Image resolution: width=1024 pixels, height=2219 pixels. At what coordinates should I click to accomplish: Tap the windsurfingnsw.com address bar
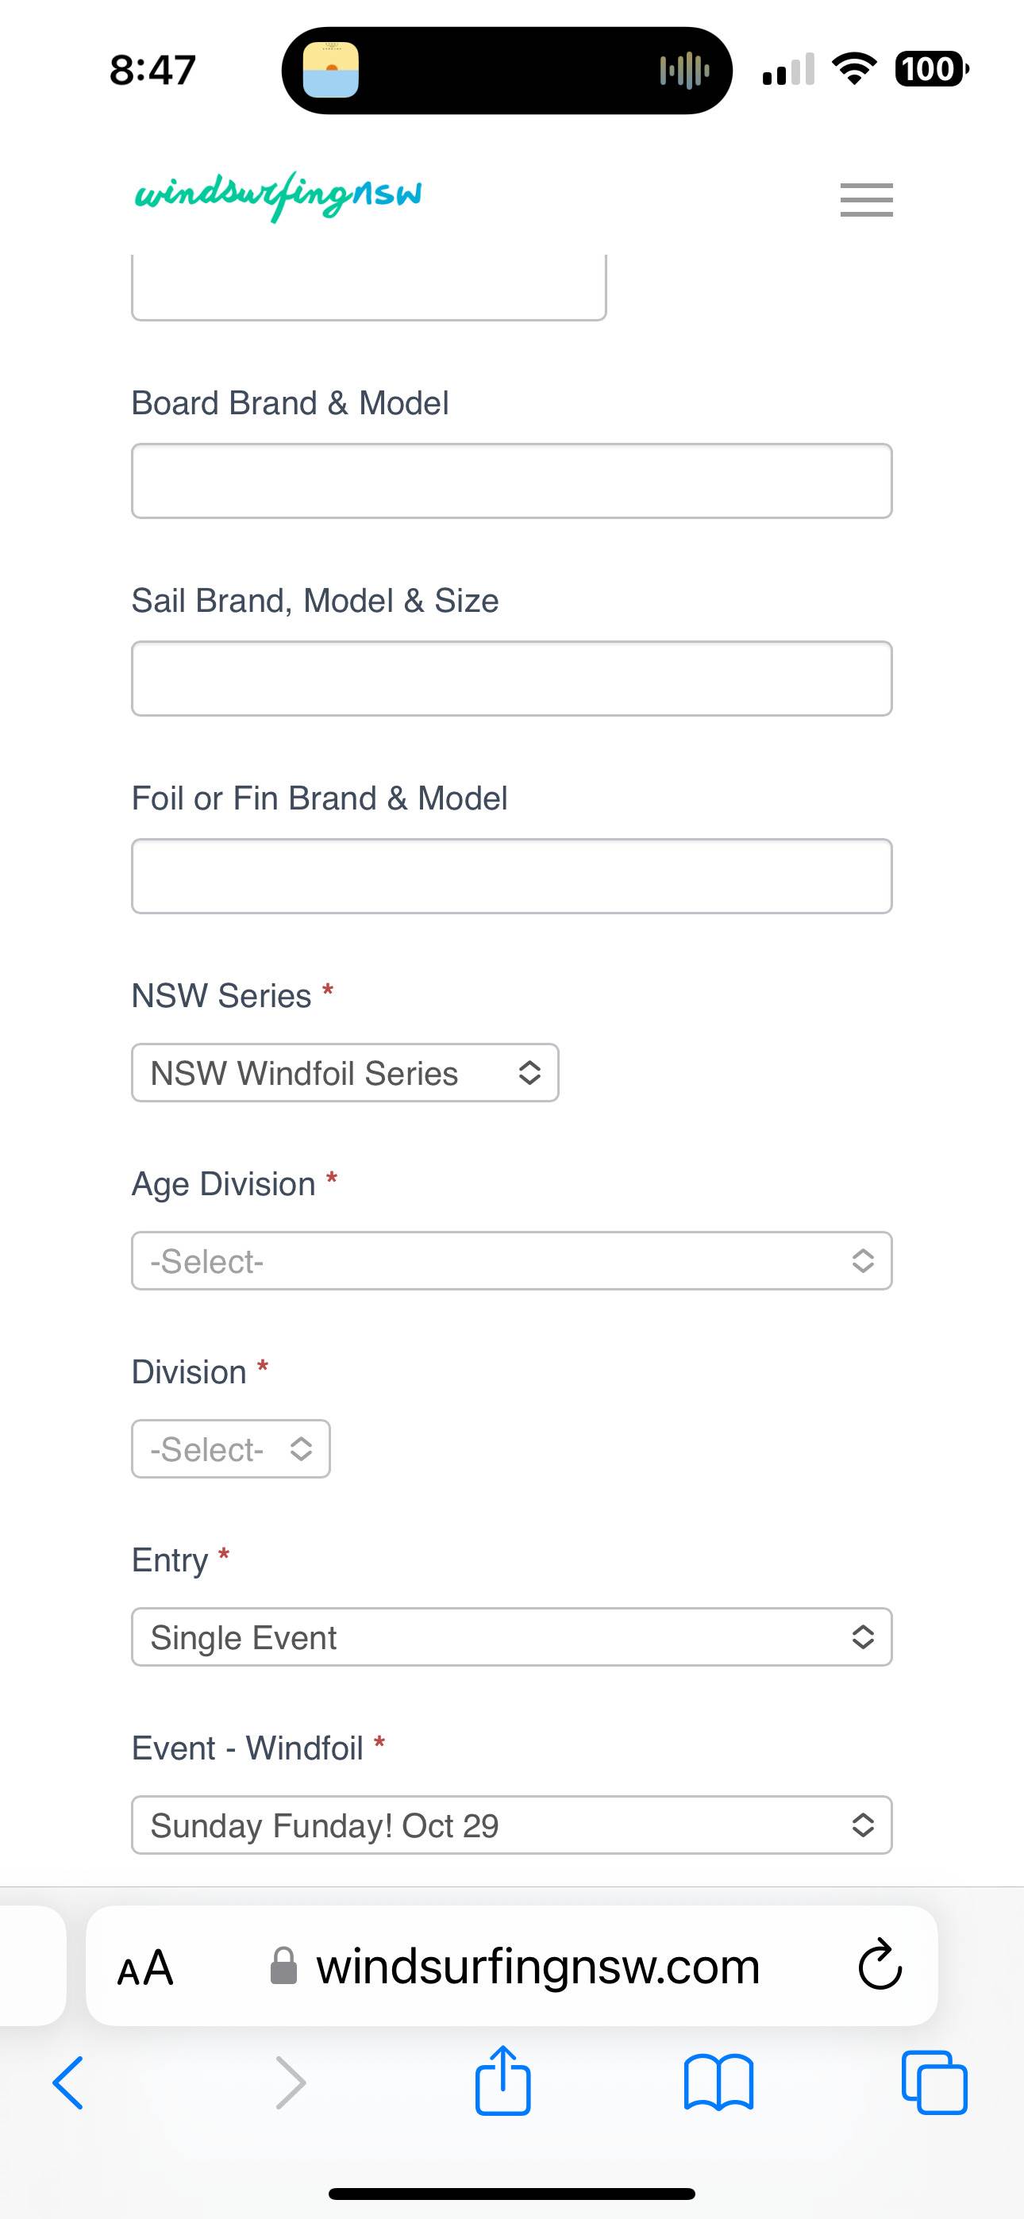pos(537,1967)
